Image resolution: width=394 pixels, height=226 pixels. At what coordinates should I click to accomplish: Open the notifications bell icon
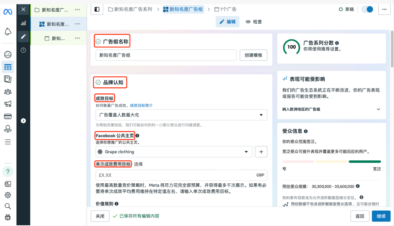(x=8, y=32)
